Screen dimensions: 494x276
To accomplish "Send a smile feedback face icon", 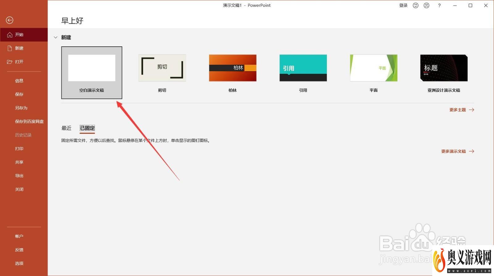I will (416, 5).
